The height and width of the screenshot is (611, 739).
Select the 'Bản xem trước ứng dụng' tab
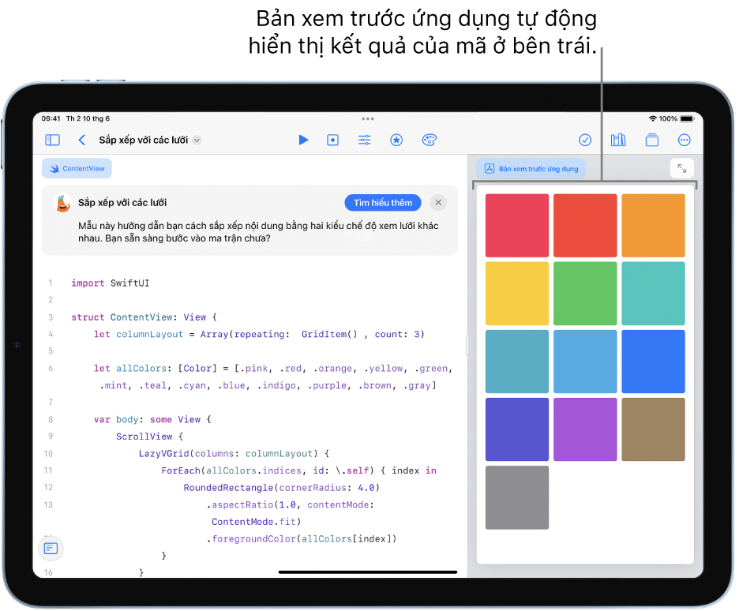531,169
